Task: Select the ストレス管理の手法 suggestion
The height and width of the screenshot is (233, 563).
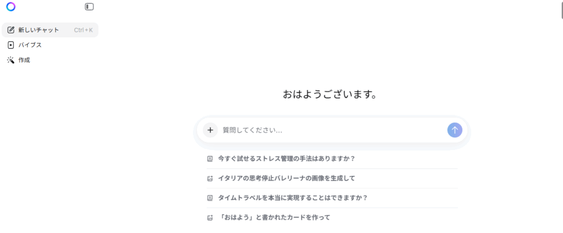Action: [x=286, y=159]
